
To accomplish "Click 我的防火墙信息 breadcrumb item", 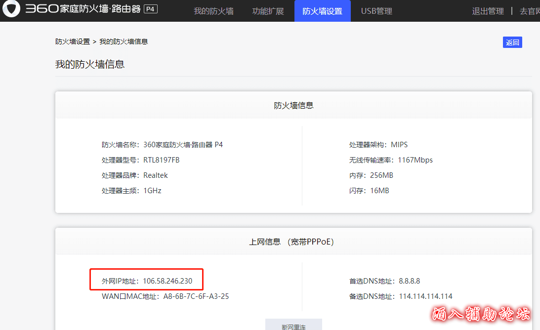I will (124, 41).
